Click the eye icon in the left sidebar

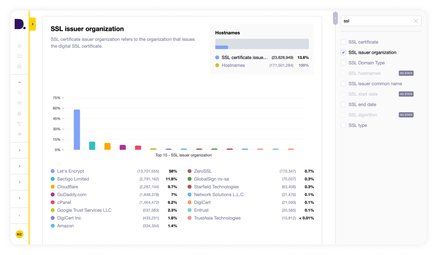pyautogui.click(x=20, y=103)
